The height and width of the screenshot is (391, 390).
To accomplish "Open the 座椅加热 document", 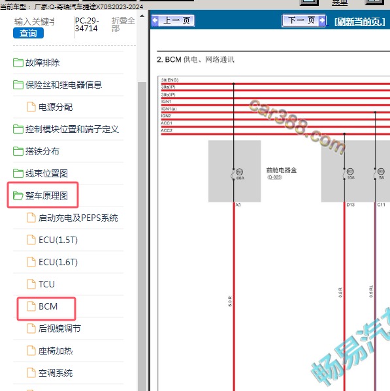I will [50, 351].
